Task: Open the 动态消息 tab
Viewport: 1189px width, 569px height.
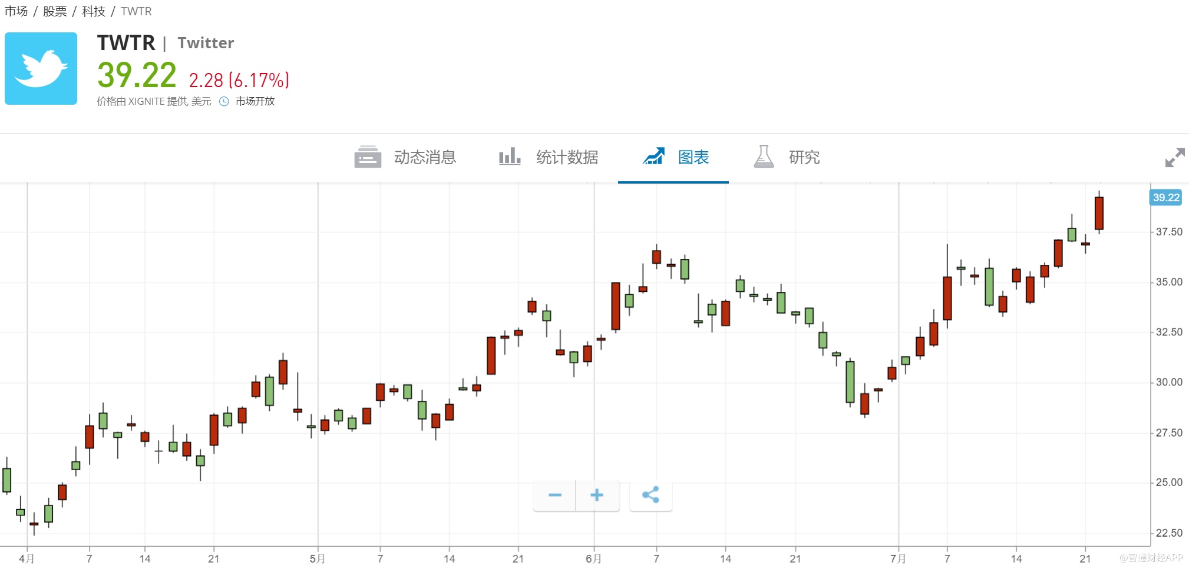Action: 425,157
